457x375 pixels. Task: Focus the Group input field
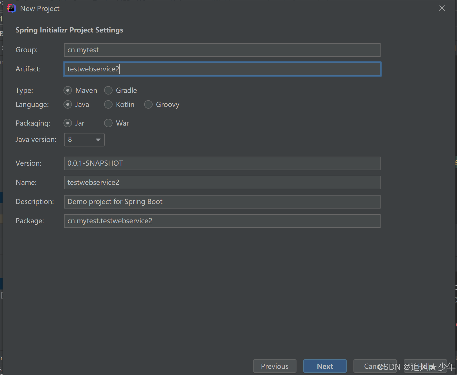222,50
